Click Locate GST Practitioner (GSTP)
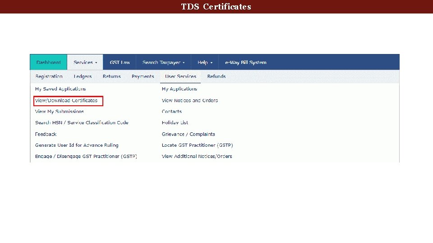Screen dimensions: 433x243 tap(197, 145)
